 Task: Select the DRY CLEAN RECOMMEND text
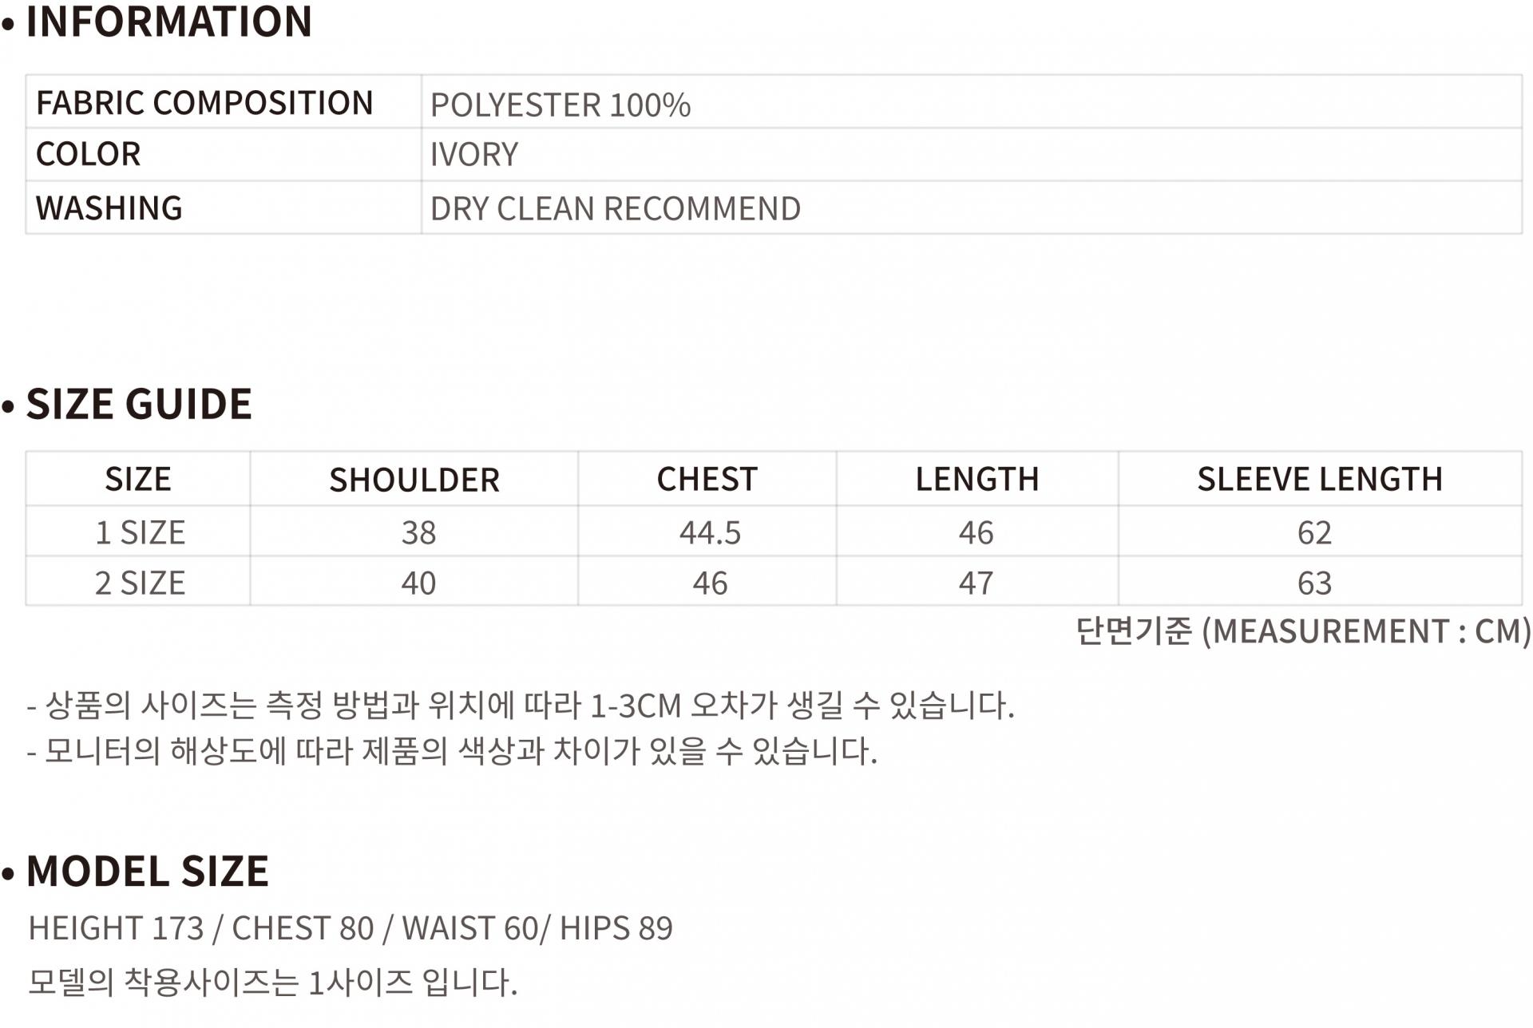(x=615, y=208)
